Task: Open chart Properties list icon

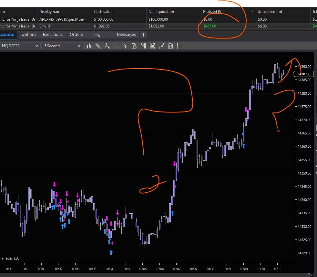Action: point(179,46)
